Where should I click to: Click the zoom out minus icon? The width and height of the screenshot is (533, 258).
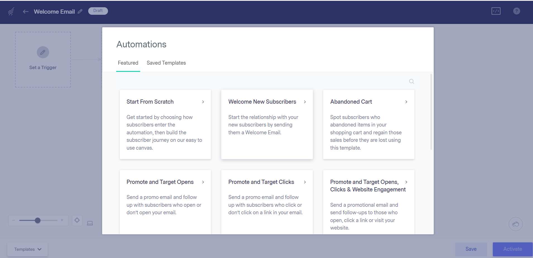tap(14, 220)
